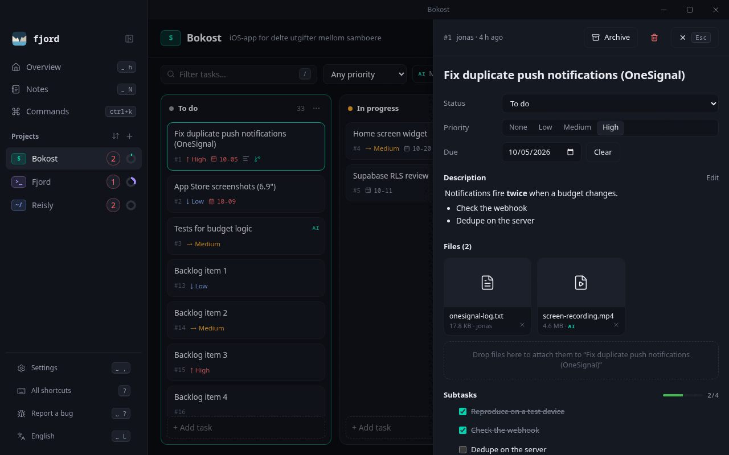729x455 pixels.
Task: Focus the Filter tasks search field
Action: (239, 74)
